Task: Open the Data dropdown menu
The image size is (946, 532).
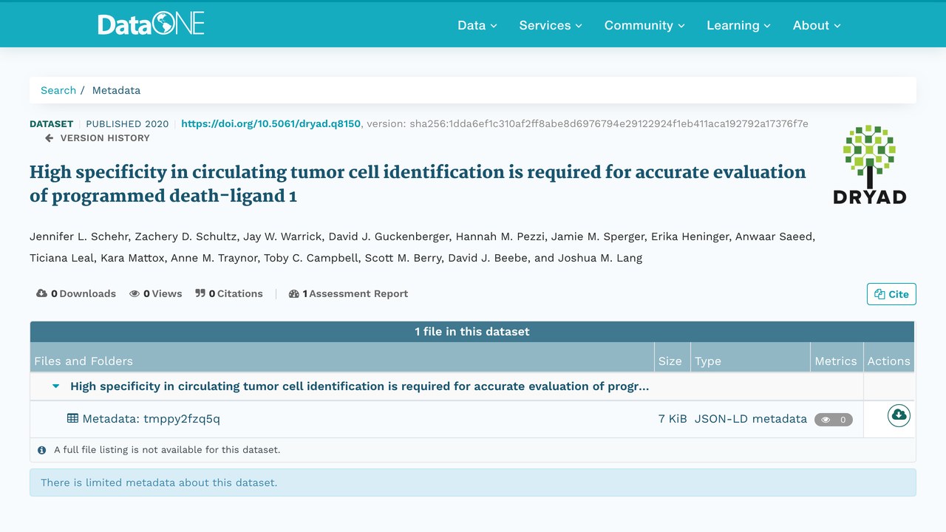Action: pos(477,25)
